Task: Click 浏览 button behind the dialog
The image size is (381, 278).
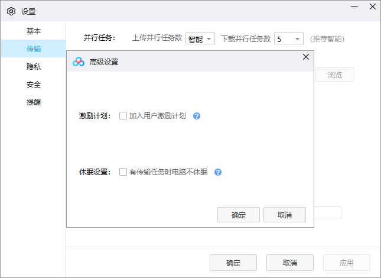Action: (335, 75)
